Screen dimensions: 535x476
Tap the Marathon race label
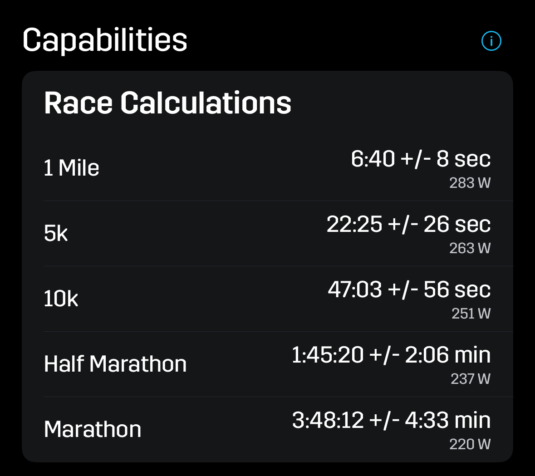point(93,429)
